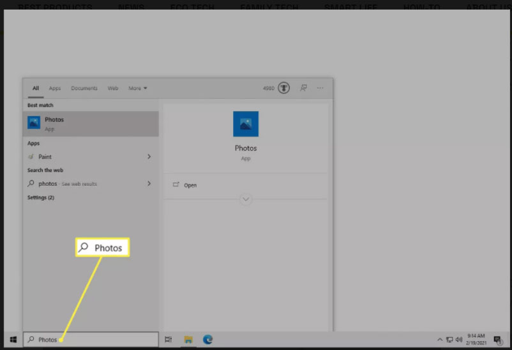Viewport: 512px width, 350px height.
Task: Select the Paint app result
Action: [x=91, y=157]
